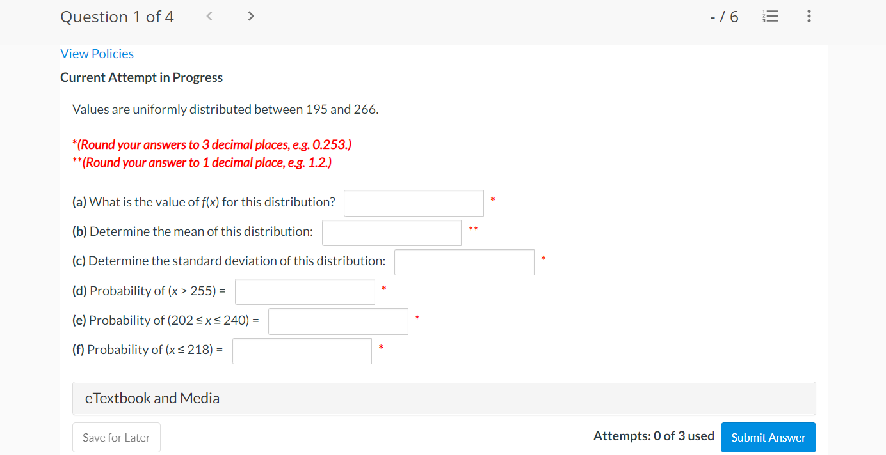
Task: Click the Question 1 of 4 heading
Action: [117, 17]
